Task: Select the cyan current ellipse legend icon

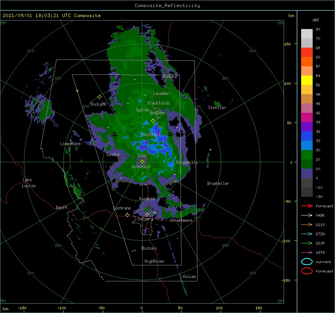Action: pos(307,262)
